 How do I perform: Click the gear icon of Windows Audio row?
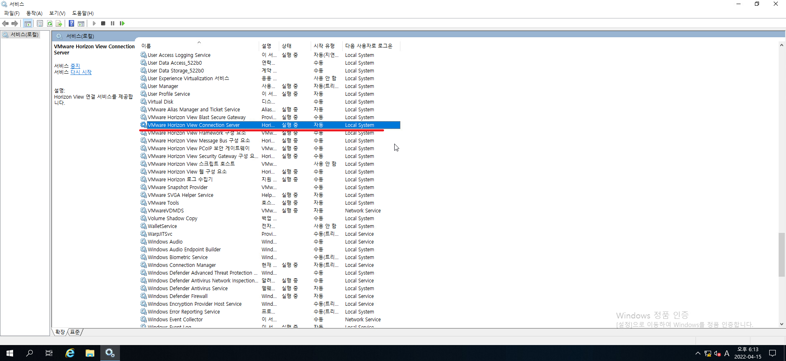tap(144, 242)
